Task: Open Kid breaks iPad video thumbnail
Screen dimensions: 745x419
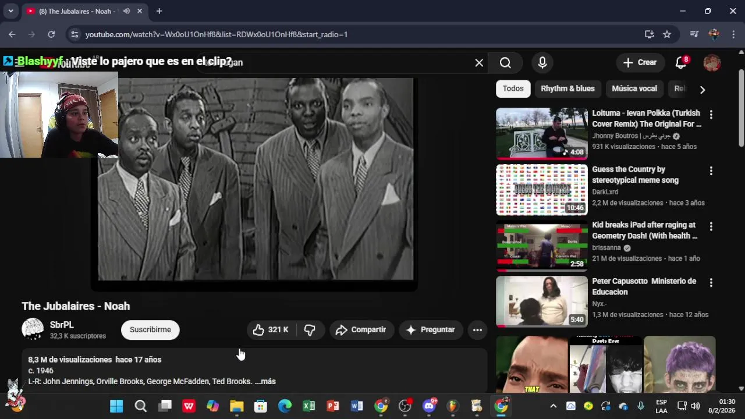Action: (x=542, y=246)
